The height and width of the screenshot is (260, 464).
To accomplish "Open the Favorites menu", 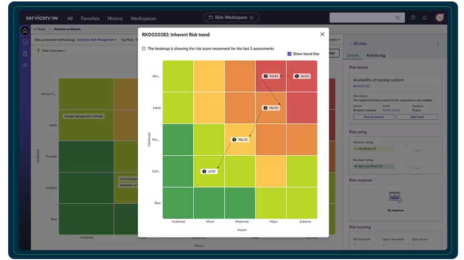I will pos(90,18).
